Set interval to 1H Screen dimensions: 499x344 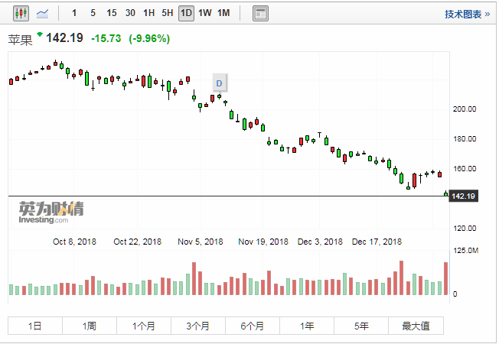pos(149,13)
